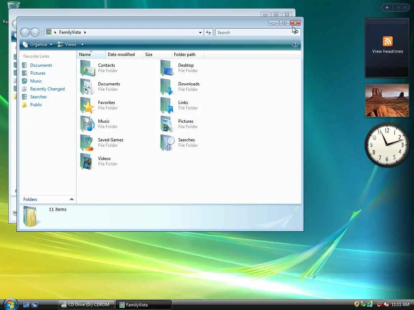
Task: Sort by the Folder path column header
Action: 188,55
